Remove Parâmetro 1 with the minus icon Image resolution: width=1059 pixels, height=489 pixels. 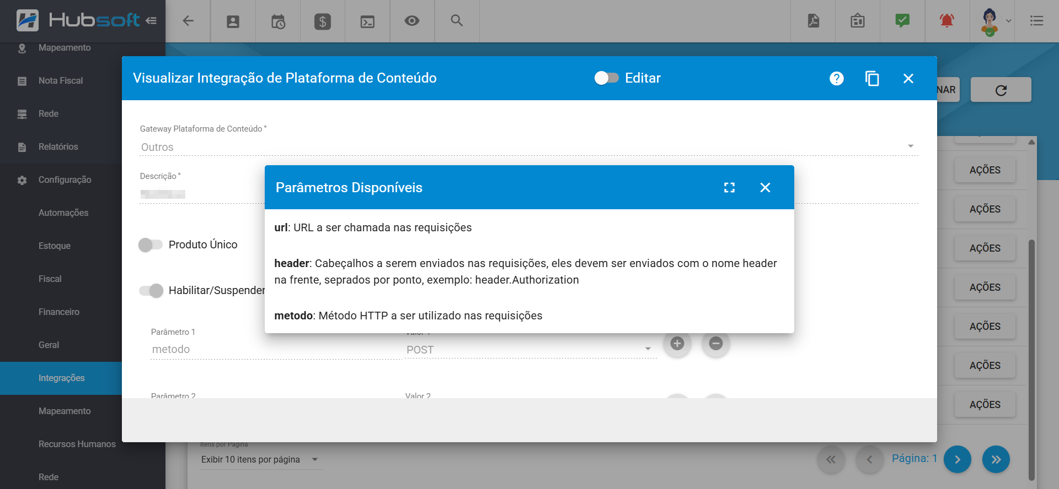[715, 344]
